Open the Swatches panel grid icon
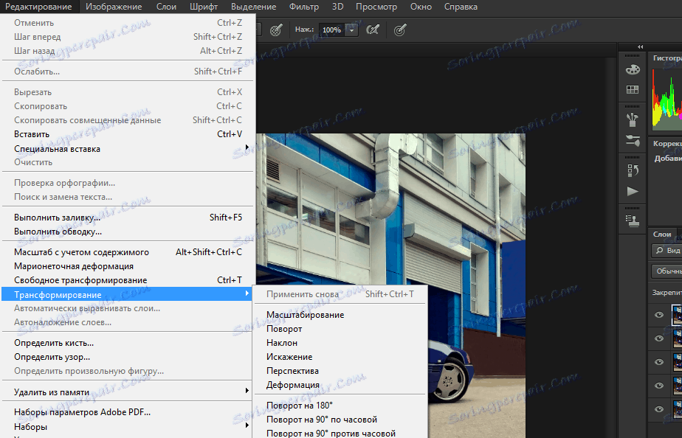Viewport: 682px width, 438px height. point(633,89)
